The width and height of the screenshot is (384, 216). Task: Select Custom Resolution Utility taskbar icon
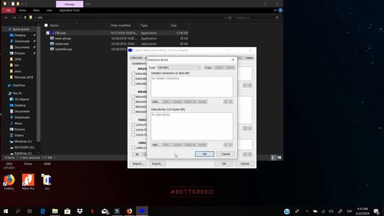point(142,211)
